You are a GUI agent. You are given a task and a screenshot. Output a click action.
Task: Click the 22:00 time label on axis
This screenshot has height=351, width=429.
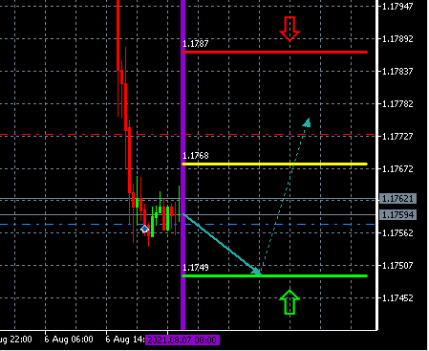16,340
